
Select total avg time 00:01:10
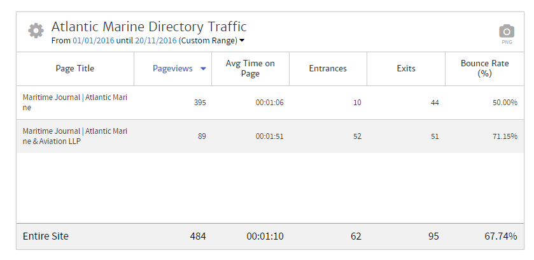[x=265, y=236]
